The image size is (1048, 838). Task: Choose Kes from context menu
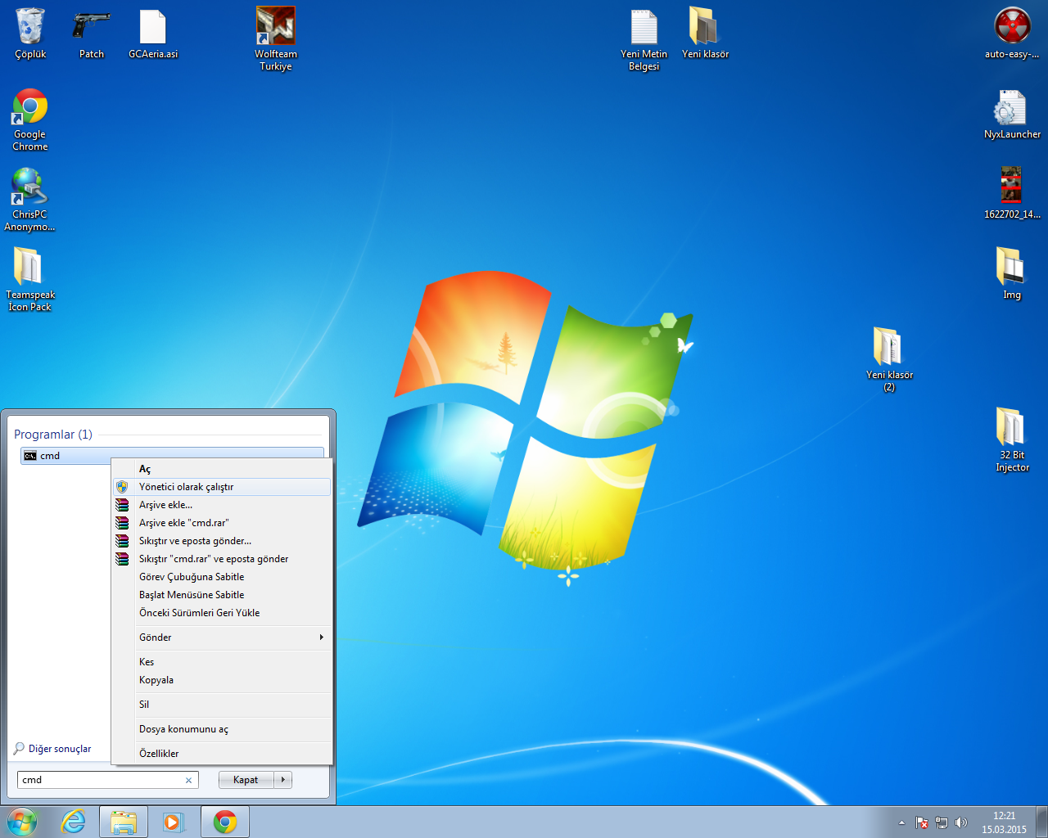click(x=222, y=662)
